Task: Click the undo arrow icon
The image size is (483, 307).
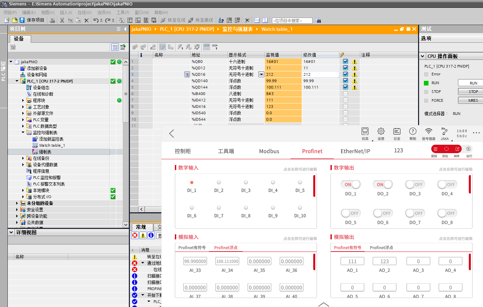Action: (96, 20)
